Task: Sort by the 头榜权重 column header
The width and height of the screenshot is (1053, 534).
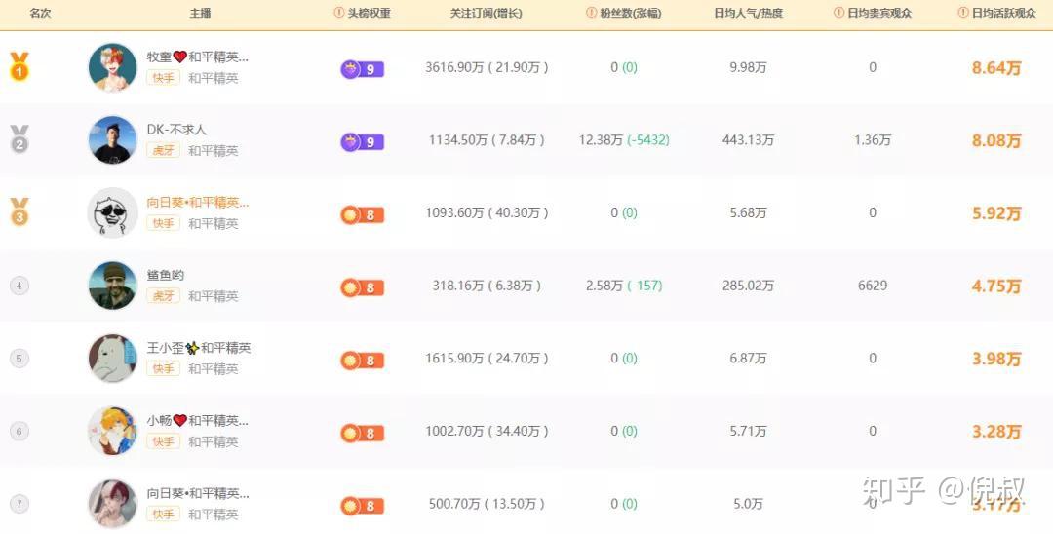Action: click(369, 14)
